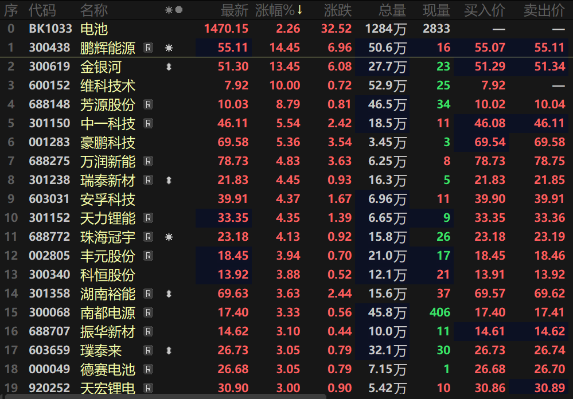Image resolution: width=573 pixels, height=399 pixels.
Task: Click the sun marker icon for 珠海冠宇
Action: pyautogui.click(x=169, y=237)
